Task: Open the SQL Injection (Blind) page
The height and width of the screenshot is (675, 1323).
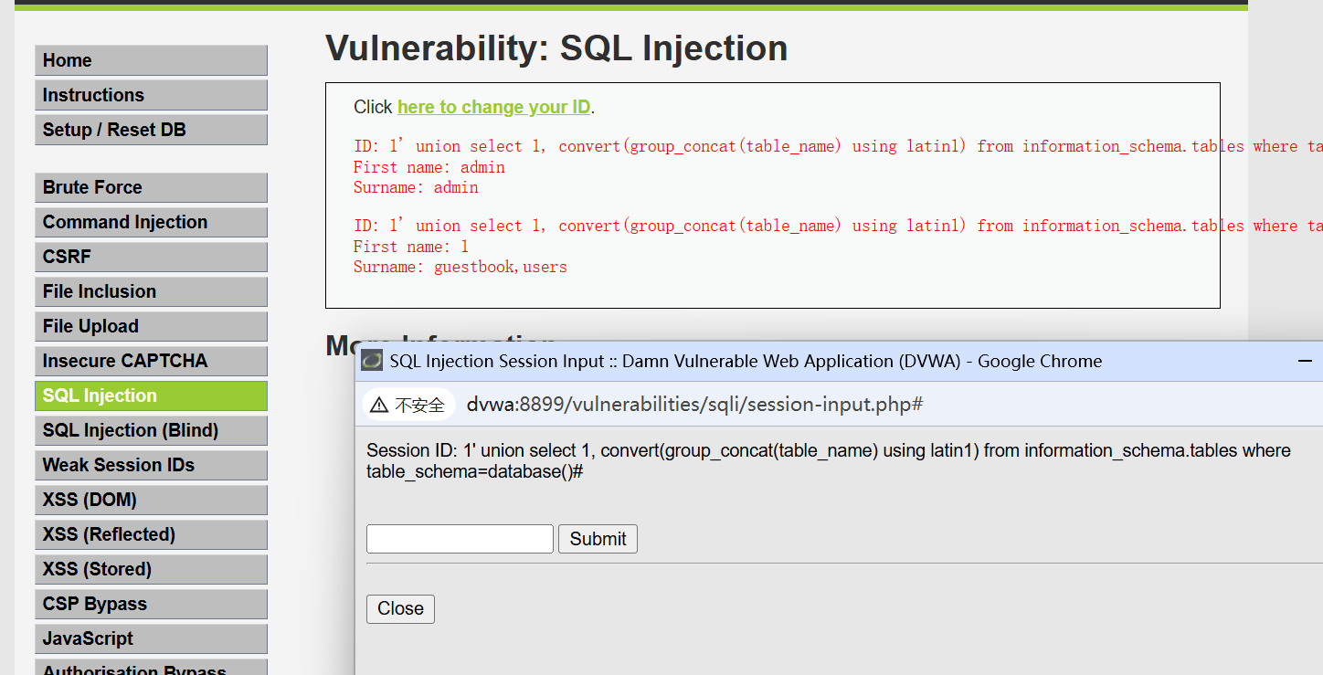Action: pos(151,430)
